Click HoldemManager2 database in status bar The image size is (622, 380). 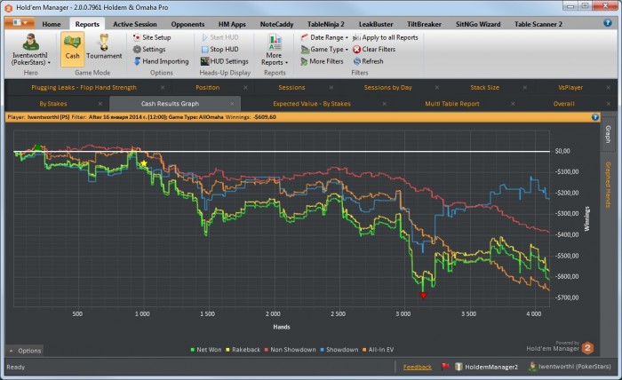tap(486, 367)
